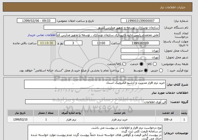Click the نوع فرآیند خرید label

point(178,70)
